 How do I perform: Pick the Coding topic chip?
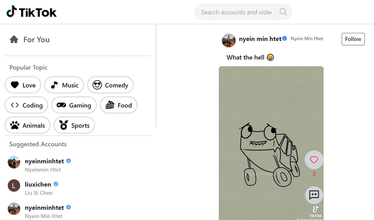click(x=26, y=105)
